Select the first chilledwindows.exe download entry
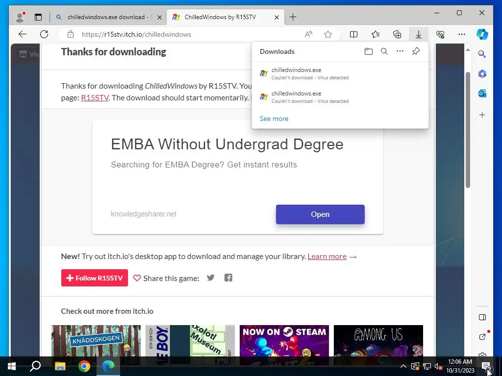This screenshot has height=376, width=502. tap(340, 73)
